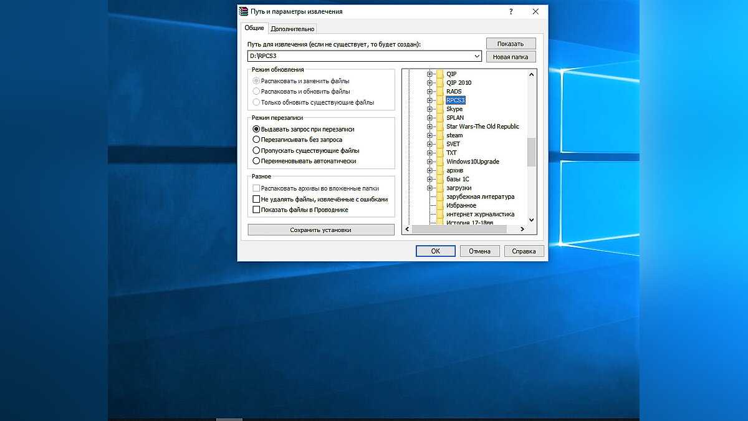The height and width of the screenshot is (421, 748).
Task: Click the Избранное folder icon
Action: pos(439,205)
